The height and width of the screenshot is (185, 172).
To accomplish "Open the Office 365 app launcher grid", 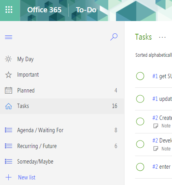I will click(x=9, y=10).
